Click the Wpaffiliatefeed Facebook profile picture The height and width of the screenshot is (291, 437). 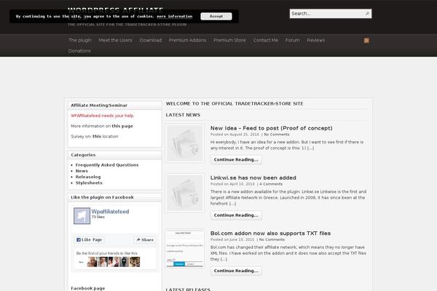pyautogui.click(x=82, y=216)
